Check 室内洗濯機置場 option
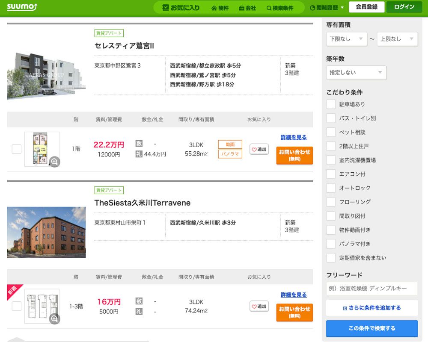 (x=331, y=160)
